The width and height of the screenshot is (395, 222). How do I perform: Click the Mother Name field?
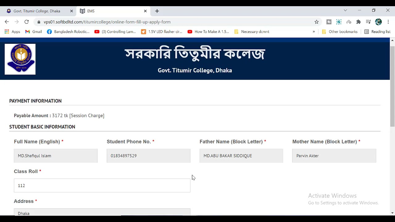334,156
